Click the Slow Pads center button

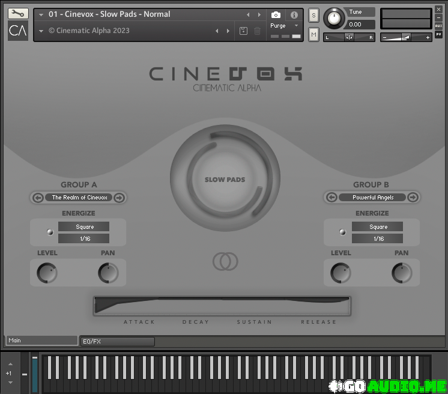[225, 180]
